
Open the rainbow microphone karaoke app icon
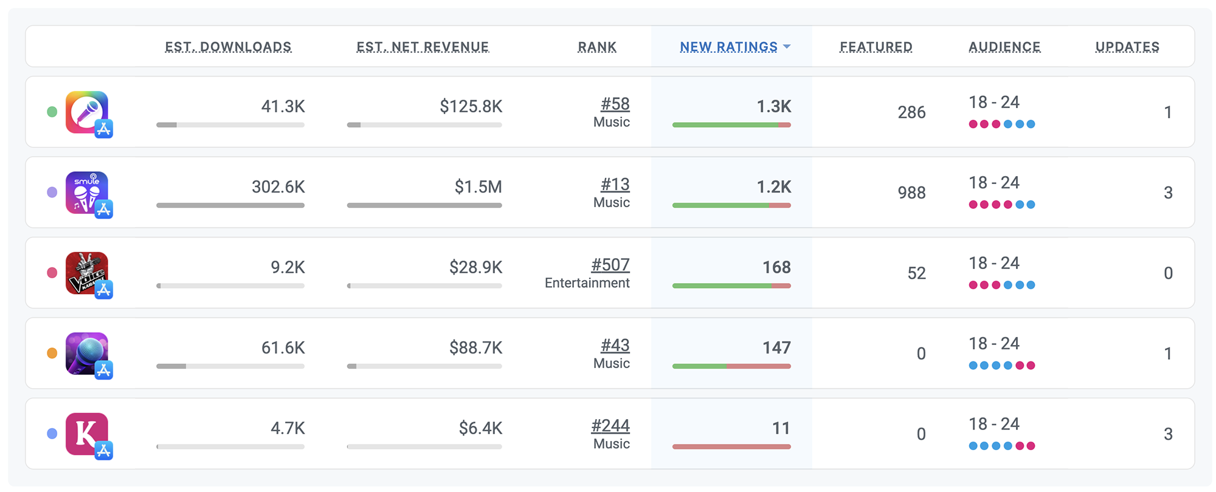pos(87,112)
